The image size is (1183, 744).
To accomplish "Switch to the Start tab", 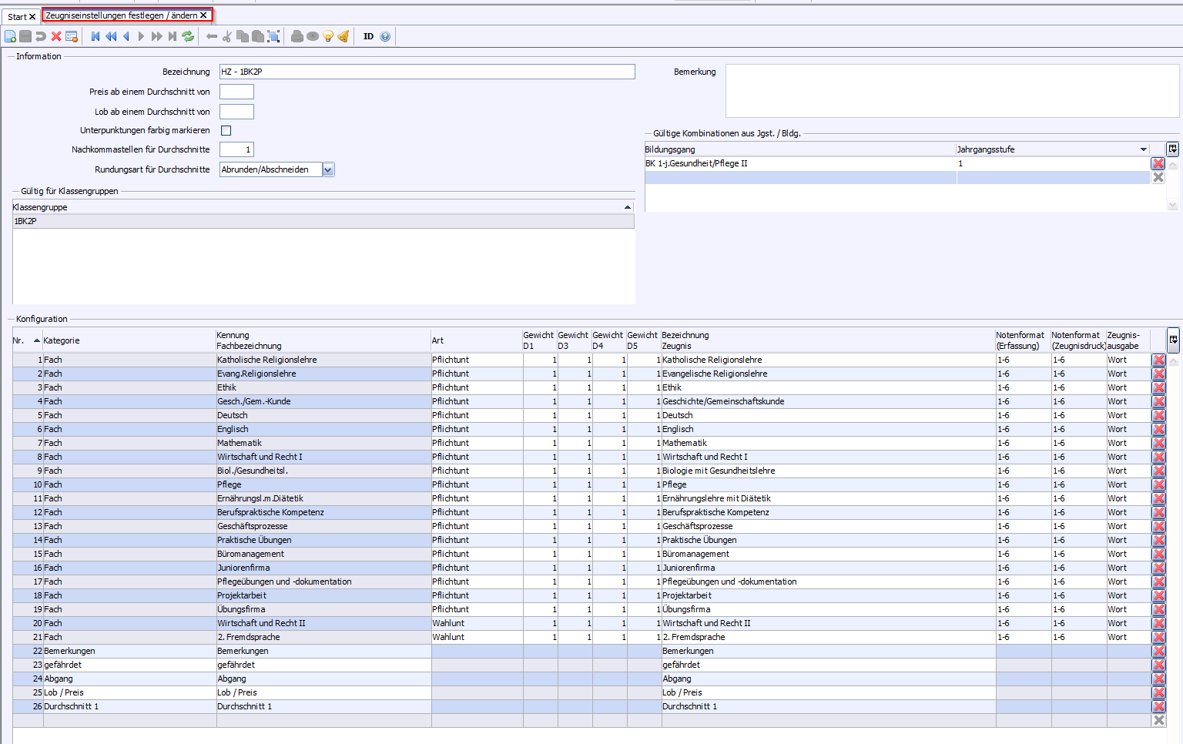I will click(x=17, y=16).
